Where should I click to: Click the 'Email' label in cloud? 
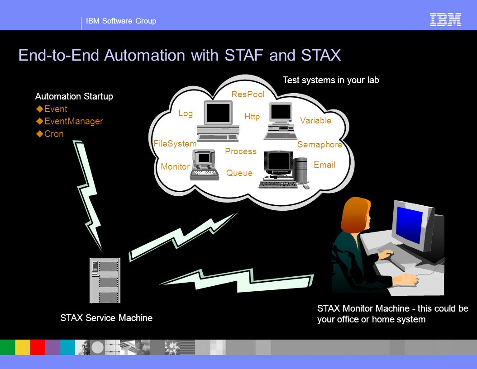pyautogui.click(x=324, y=165)
